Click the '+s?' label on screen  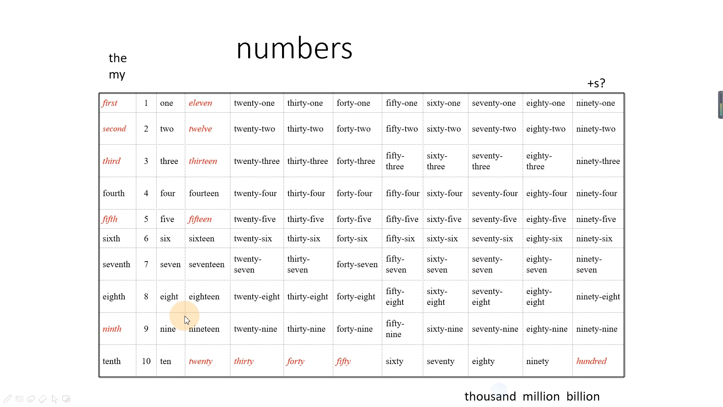coord(596,83)
